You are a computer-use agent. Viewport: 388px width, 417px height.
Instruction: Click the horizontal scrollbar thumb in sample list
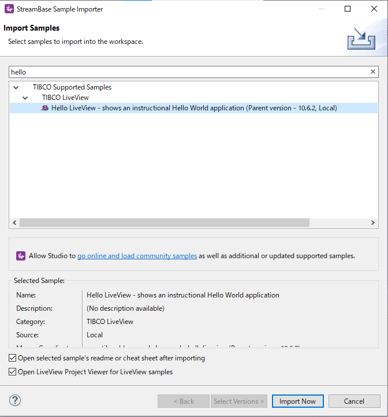click(x=165, y=222)
